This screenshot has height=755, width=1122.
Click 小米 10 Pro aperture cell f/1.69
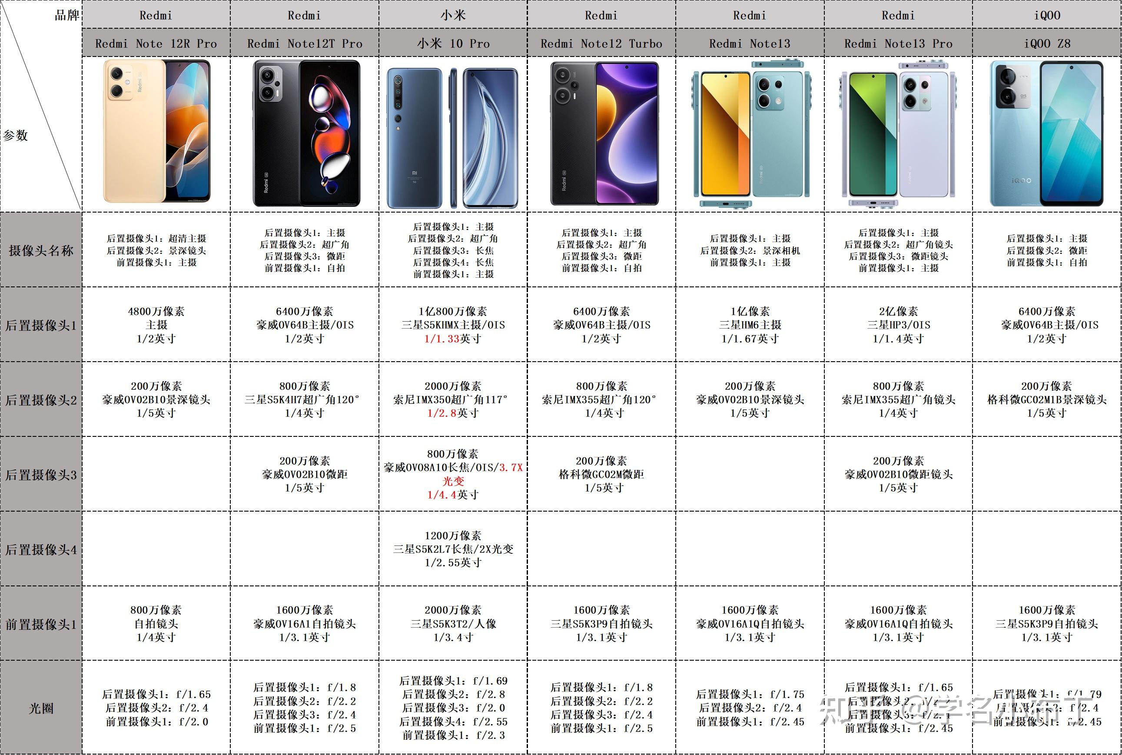point(453,708)
